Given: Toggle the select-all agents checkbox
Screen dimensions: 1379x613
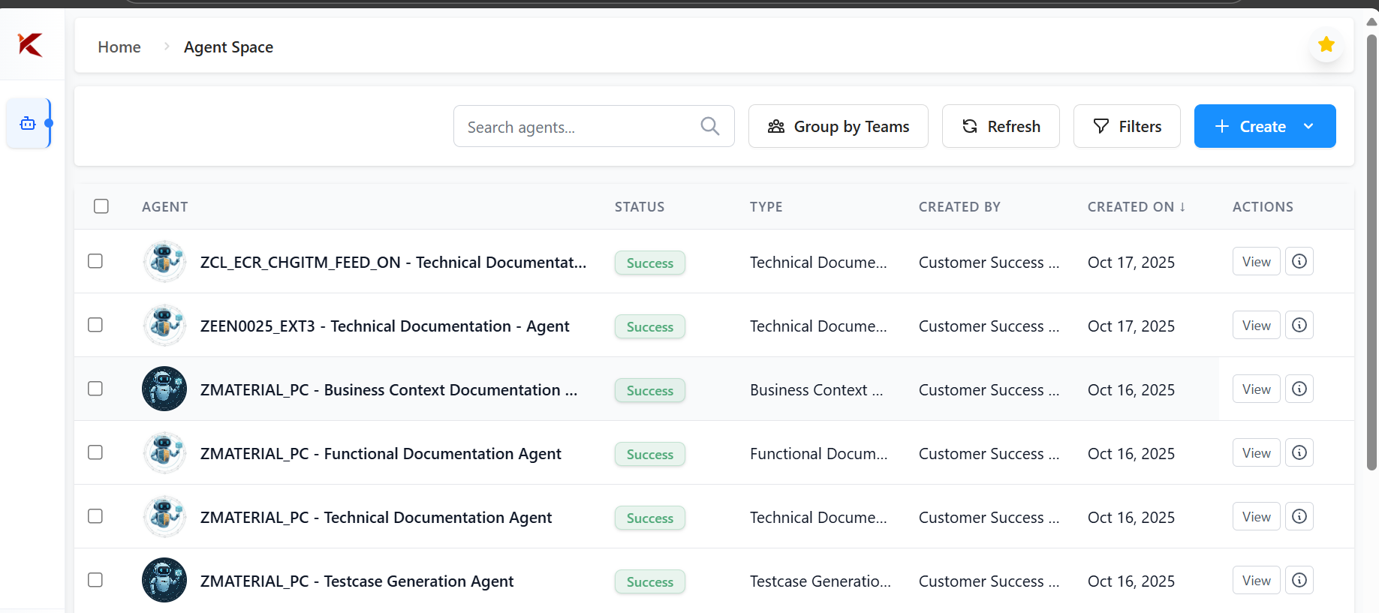Looking at the screenshot, I should pyautogui.click(x=101, y=206).
